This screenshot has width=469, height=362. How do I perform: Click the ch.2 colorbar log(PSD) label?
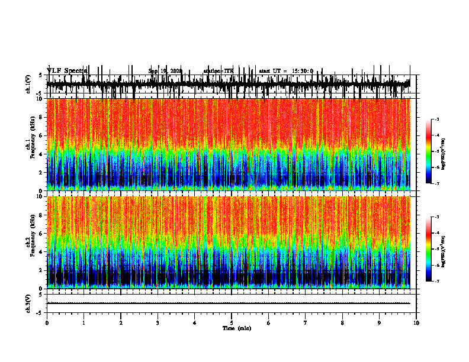[444, 251]
